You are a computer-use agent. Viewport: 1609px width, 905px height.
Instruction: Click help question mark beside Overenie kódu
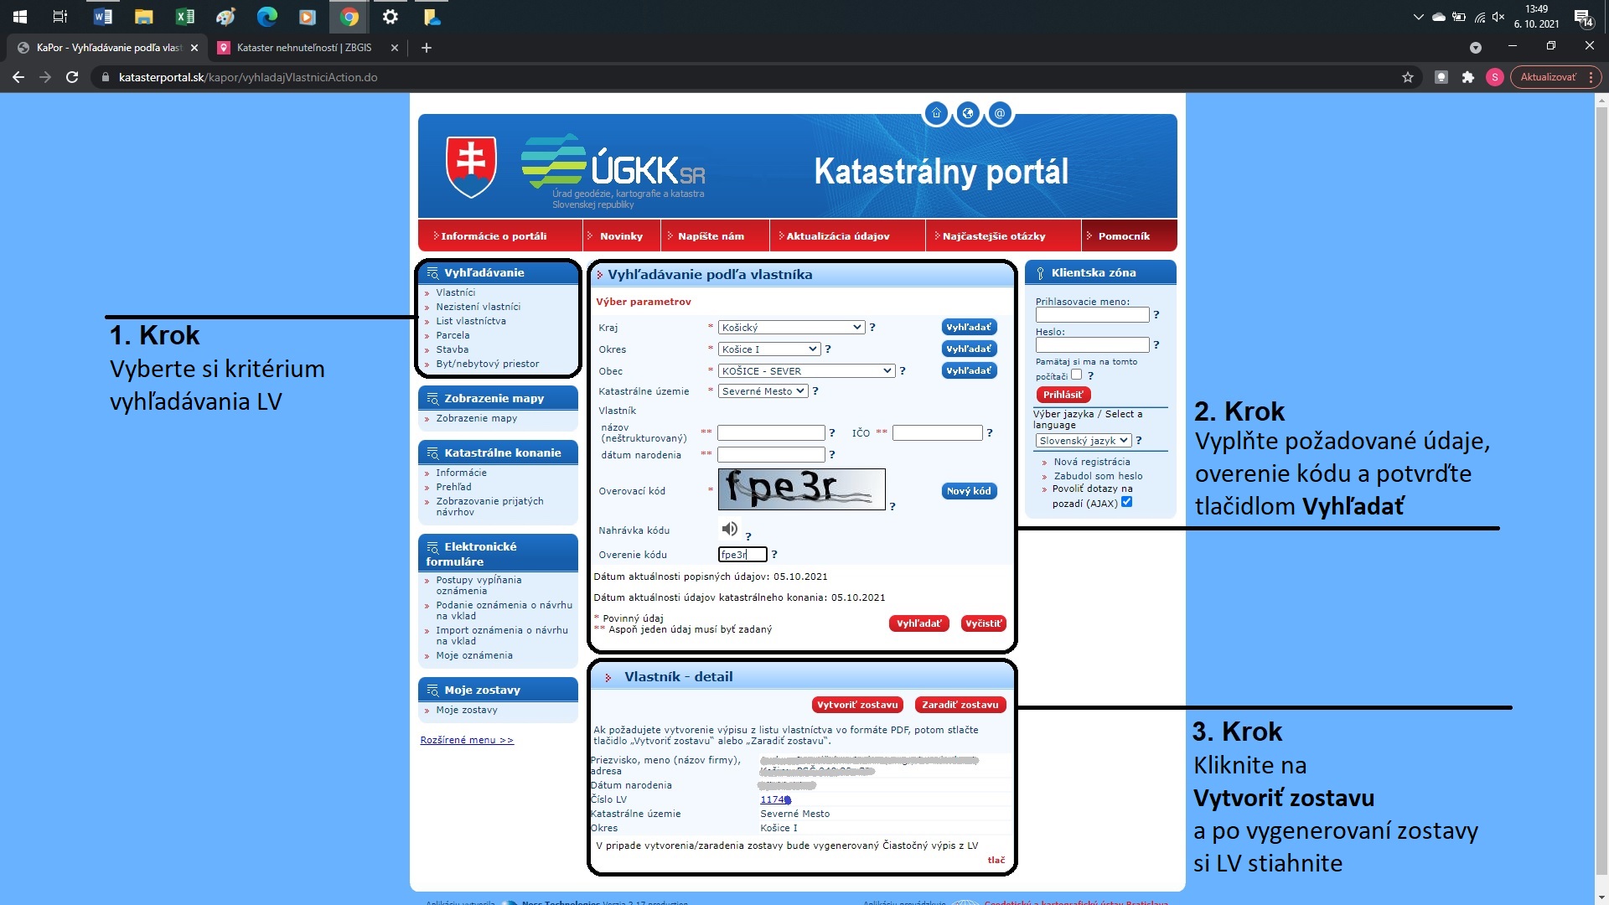(774, 555)
